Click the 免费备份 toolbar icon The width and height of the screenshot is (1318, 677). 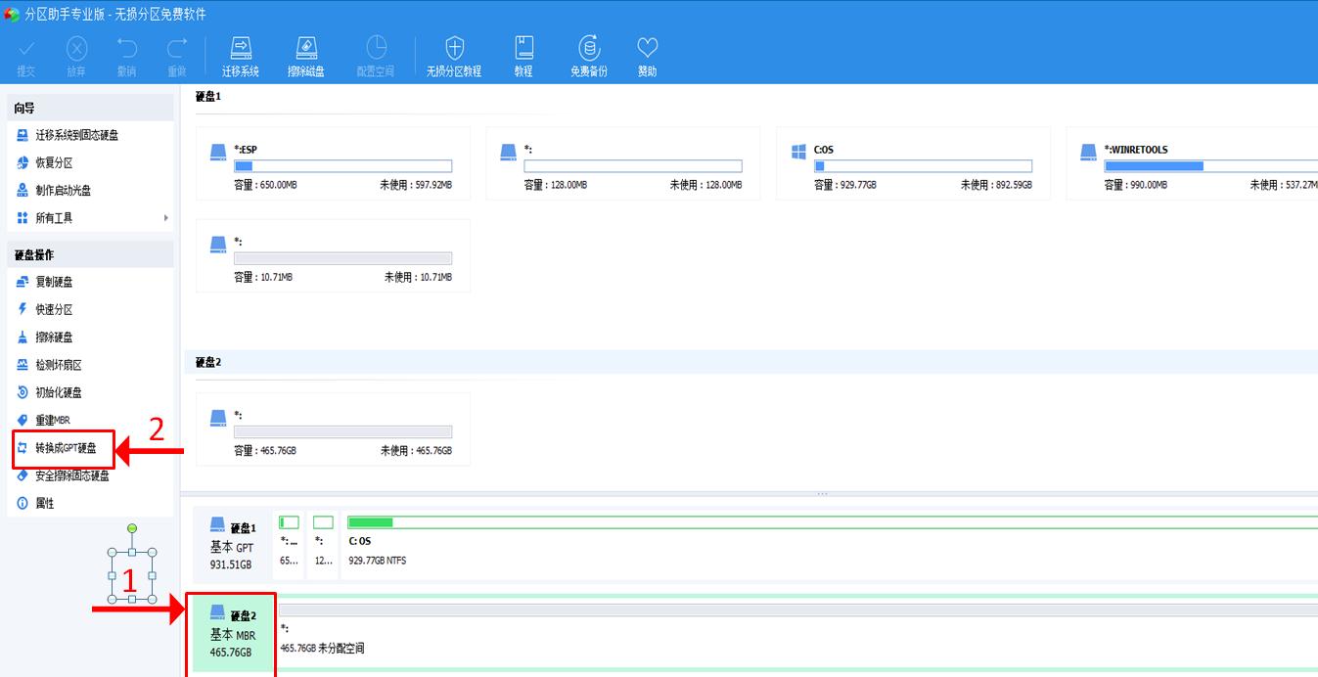tap(589, 48)
